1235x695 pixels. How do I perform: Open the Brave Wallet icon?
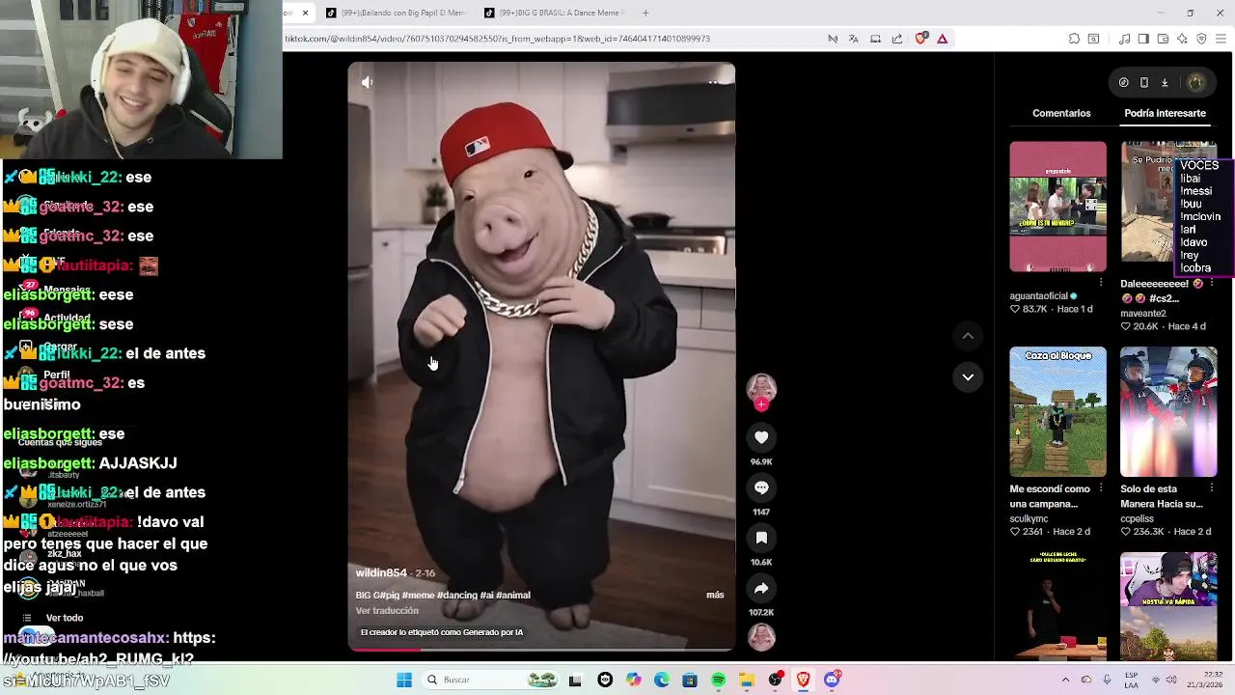1163,39
